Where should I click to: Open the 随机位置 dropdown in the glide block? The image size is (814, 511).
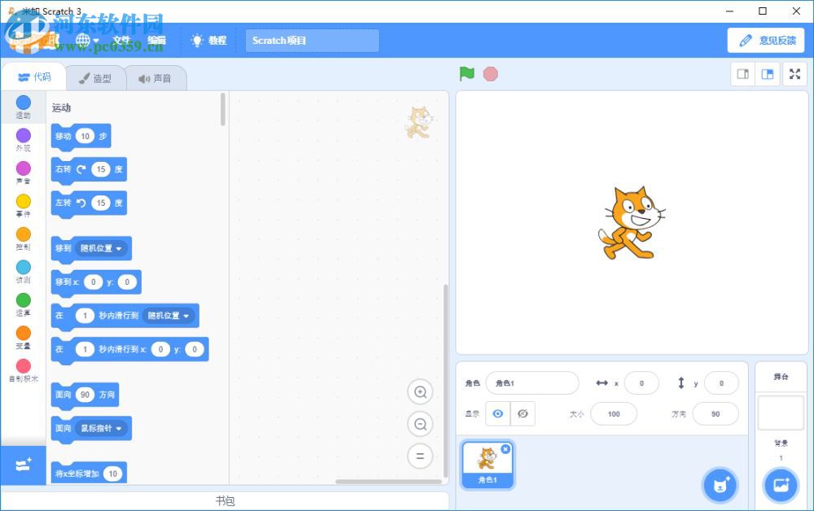(x=168, y=316)
